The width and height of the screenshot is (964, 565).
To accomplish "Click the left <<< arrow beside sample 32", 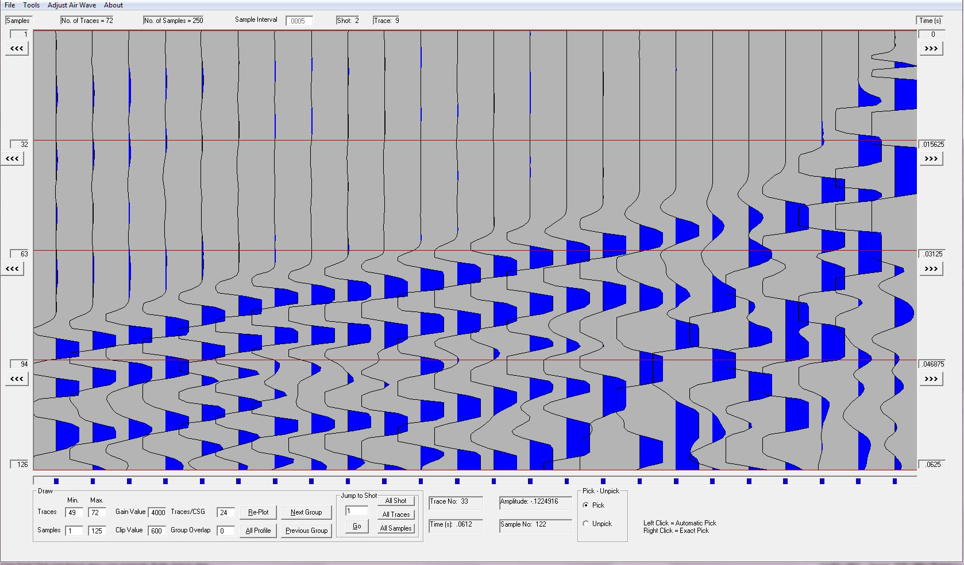I will click(12, 159).
